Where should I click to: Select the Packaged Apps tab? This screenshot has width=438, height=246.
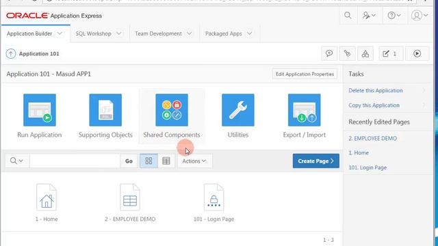coord(224,33)
